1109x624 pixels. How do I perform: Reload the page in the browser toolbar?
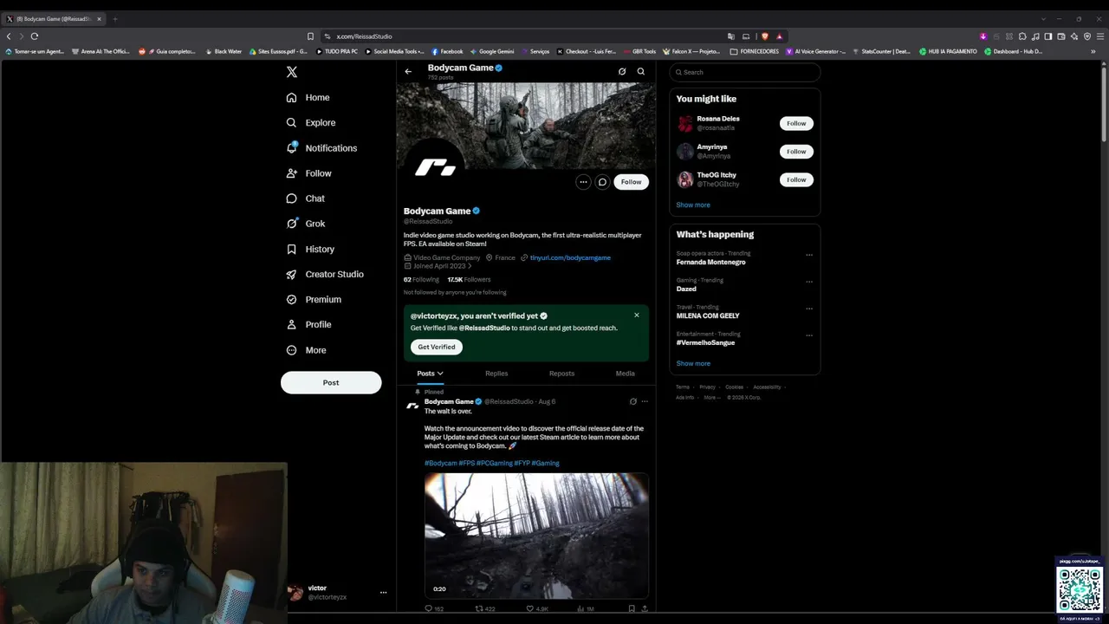[x=35, y=36]
